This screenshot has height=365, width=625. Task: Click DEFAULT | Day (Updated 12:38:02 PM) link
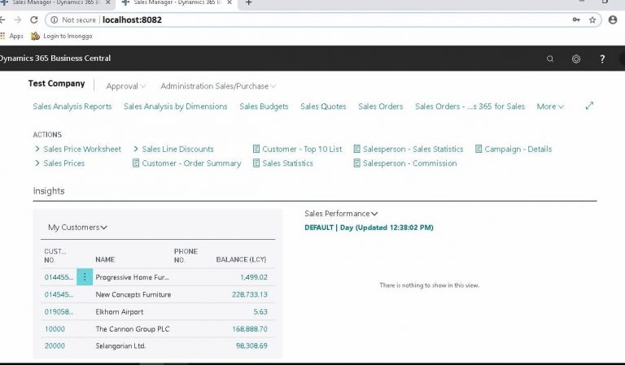coord(369,228)
